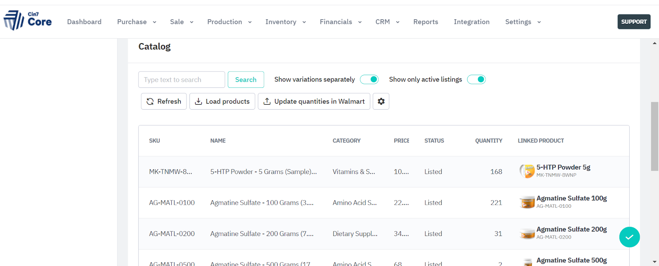
Task: Expand the Inventory dropdown menu
Action: tap(285, 22)
